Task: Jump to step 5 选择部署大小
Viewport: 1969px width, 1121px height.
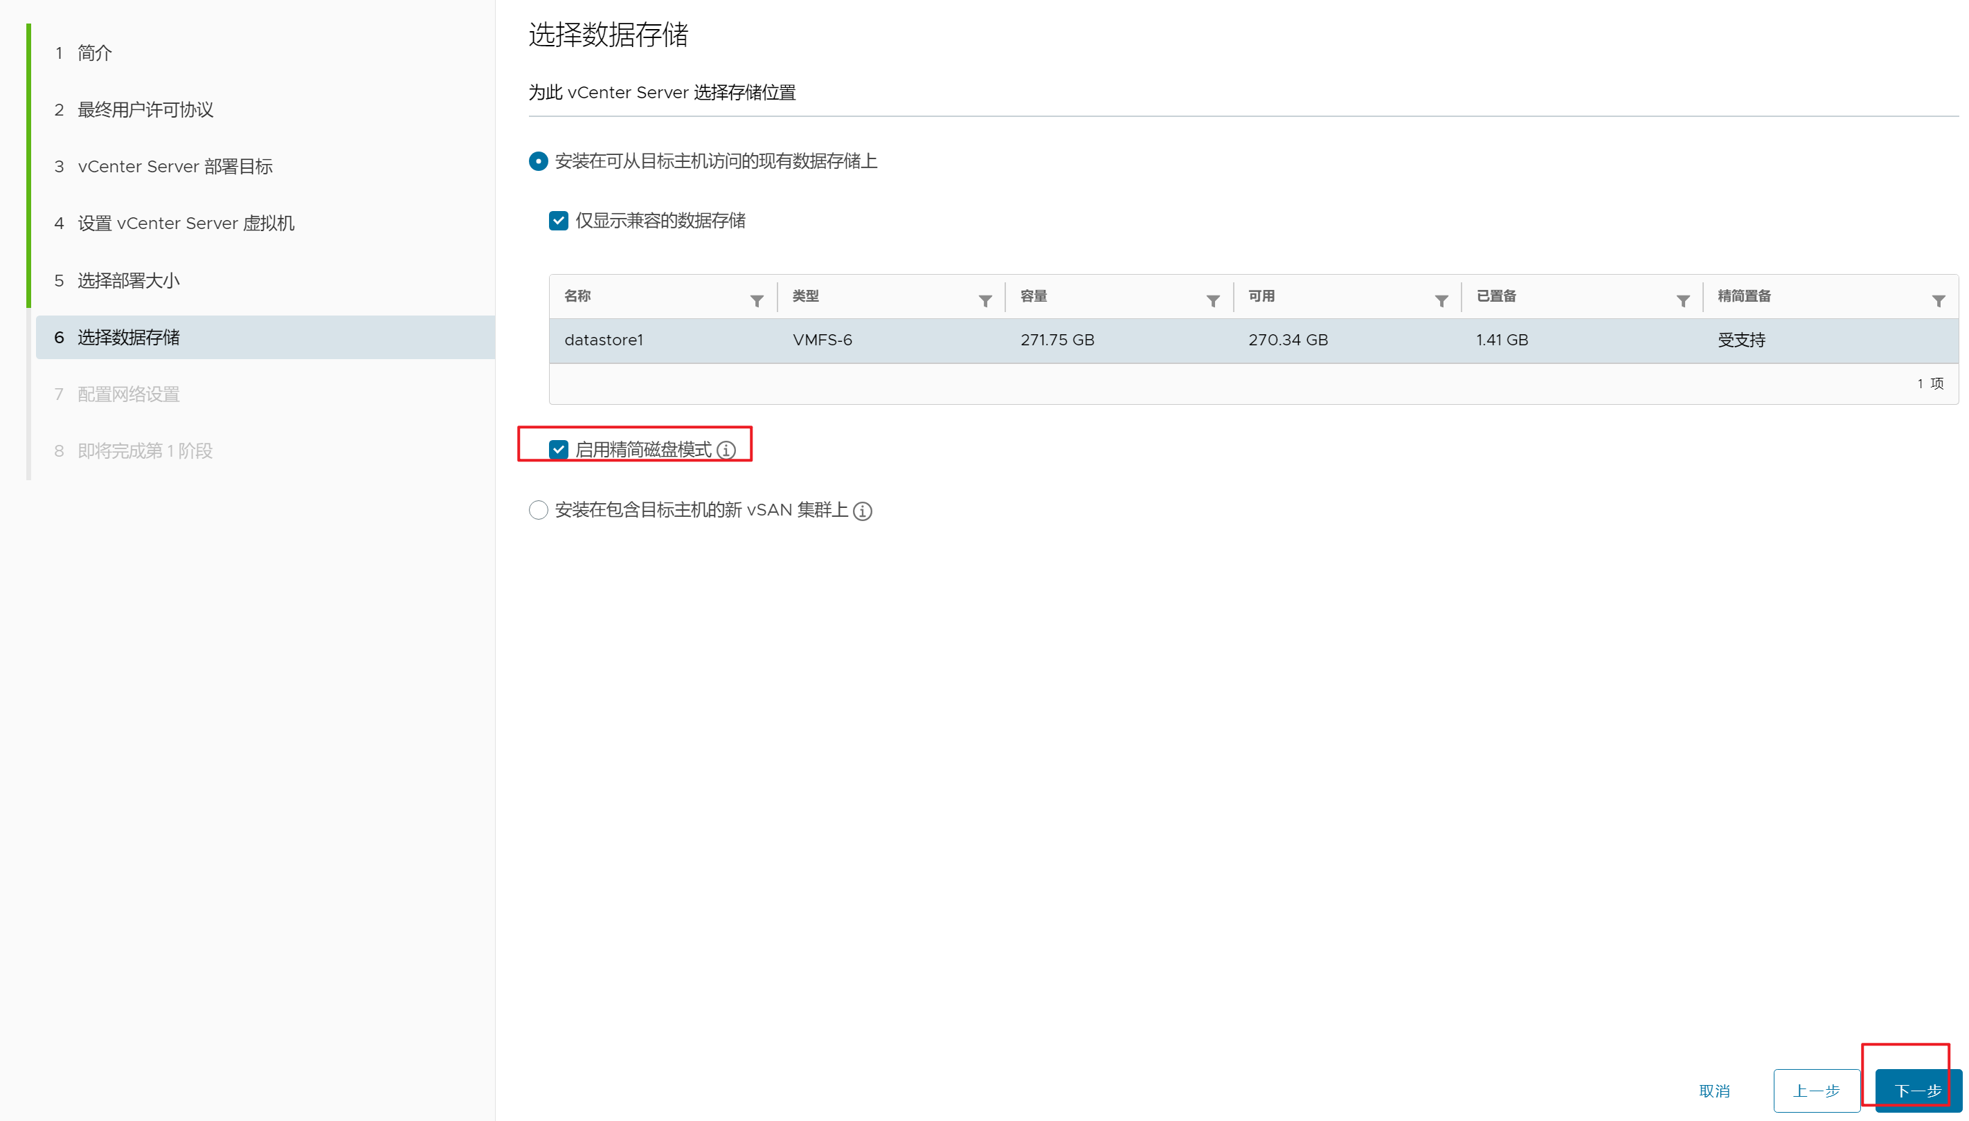Action: tap(128, 280)
